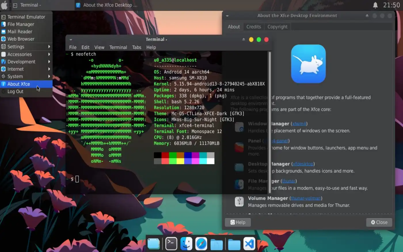This screenshot has width=403, height=252.
Task: Open the Terminal's File menu
Action: tap(73, 47)
